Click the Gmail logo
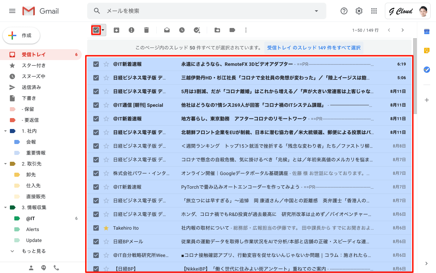Screen dimensions: 436x273 coord(41,11)
